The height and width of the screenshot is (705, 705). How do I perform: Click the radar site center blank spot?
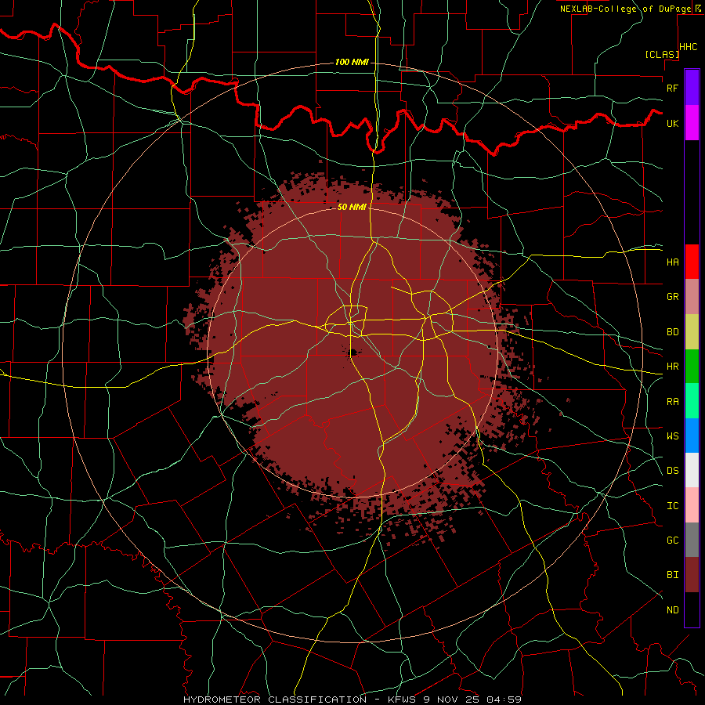point(353,352)
